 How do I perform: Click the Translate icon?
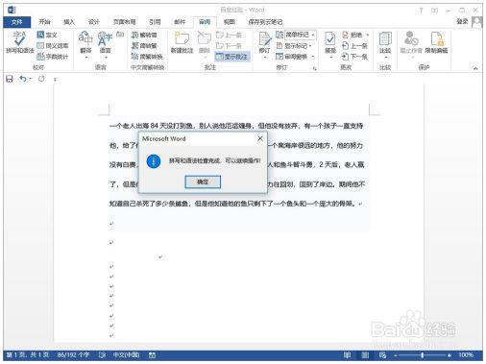(x=85, y=44)
